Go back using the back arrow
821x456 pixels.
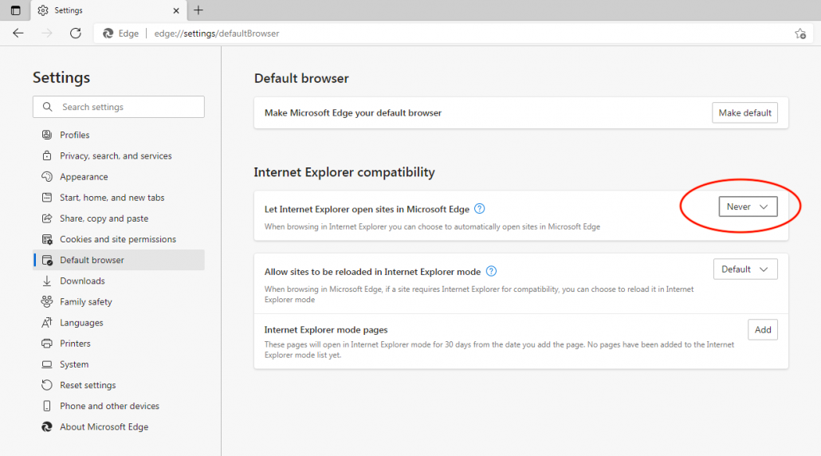point(18,33)
